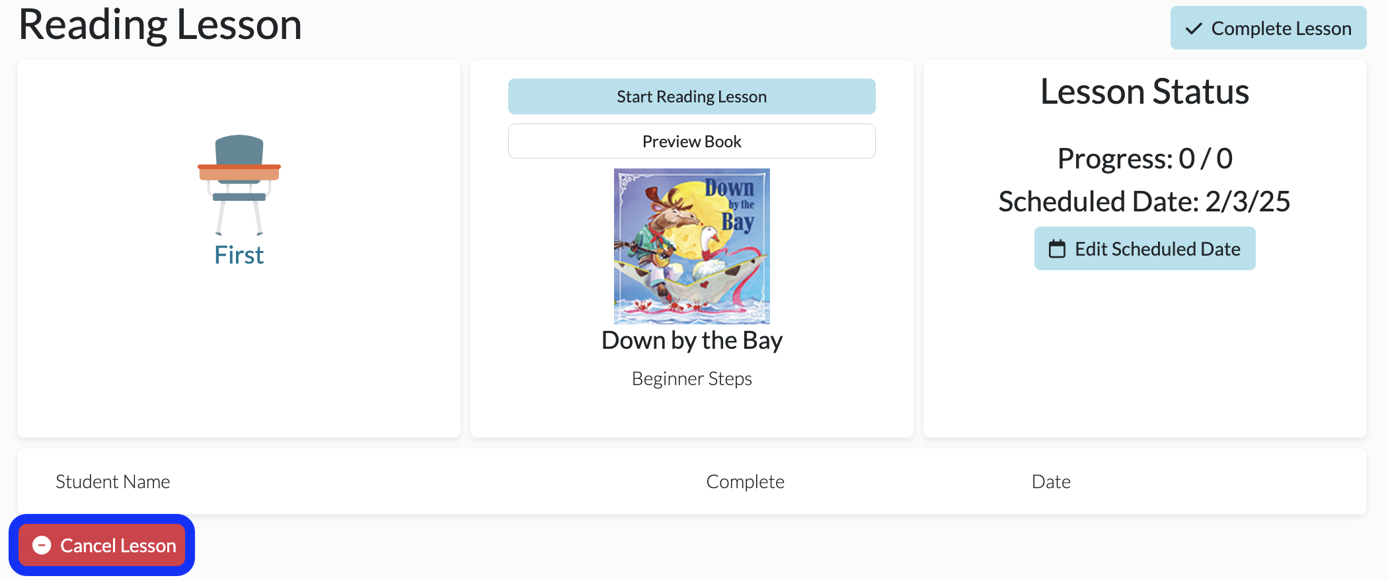This screenshot has height=580, width=1388.
Task: Open the First grade link
Action: [x=239, y=255]
